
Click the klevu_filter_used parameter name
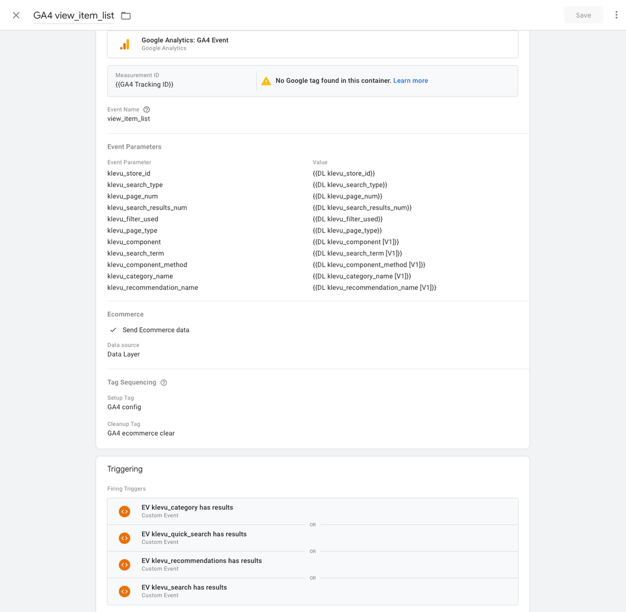pyautogui.click(x=133, y=219)
